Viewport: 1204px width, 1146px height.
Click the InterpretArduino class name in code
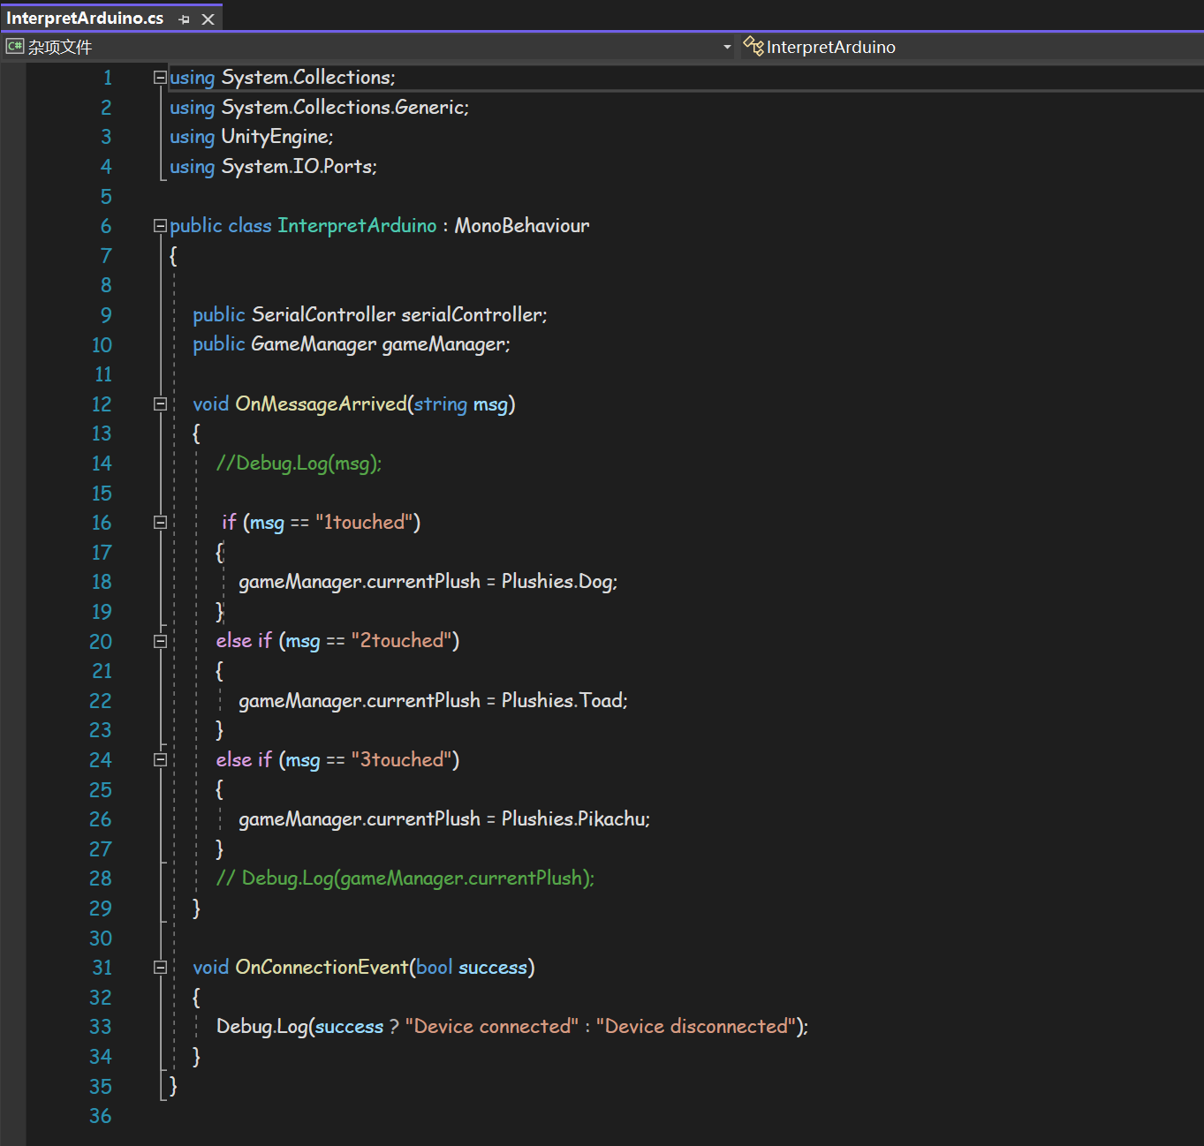[357, 226]
